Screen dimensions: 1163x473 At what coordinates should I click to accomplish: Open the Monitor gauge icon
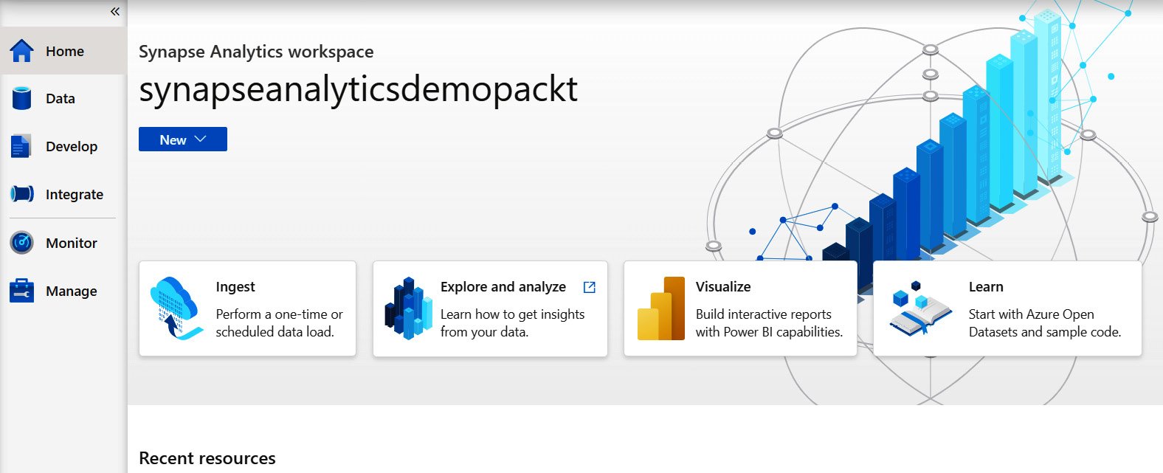(x=22, y=243)
